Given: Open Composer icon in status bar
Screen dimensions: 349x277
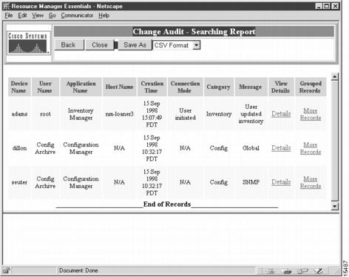Looking at the screenshot, I should tap(319, 271).
